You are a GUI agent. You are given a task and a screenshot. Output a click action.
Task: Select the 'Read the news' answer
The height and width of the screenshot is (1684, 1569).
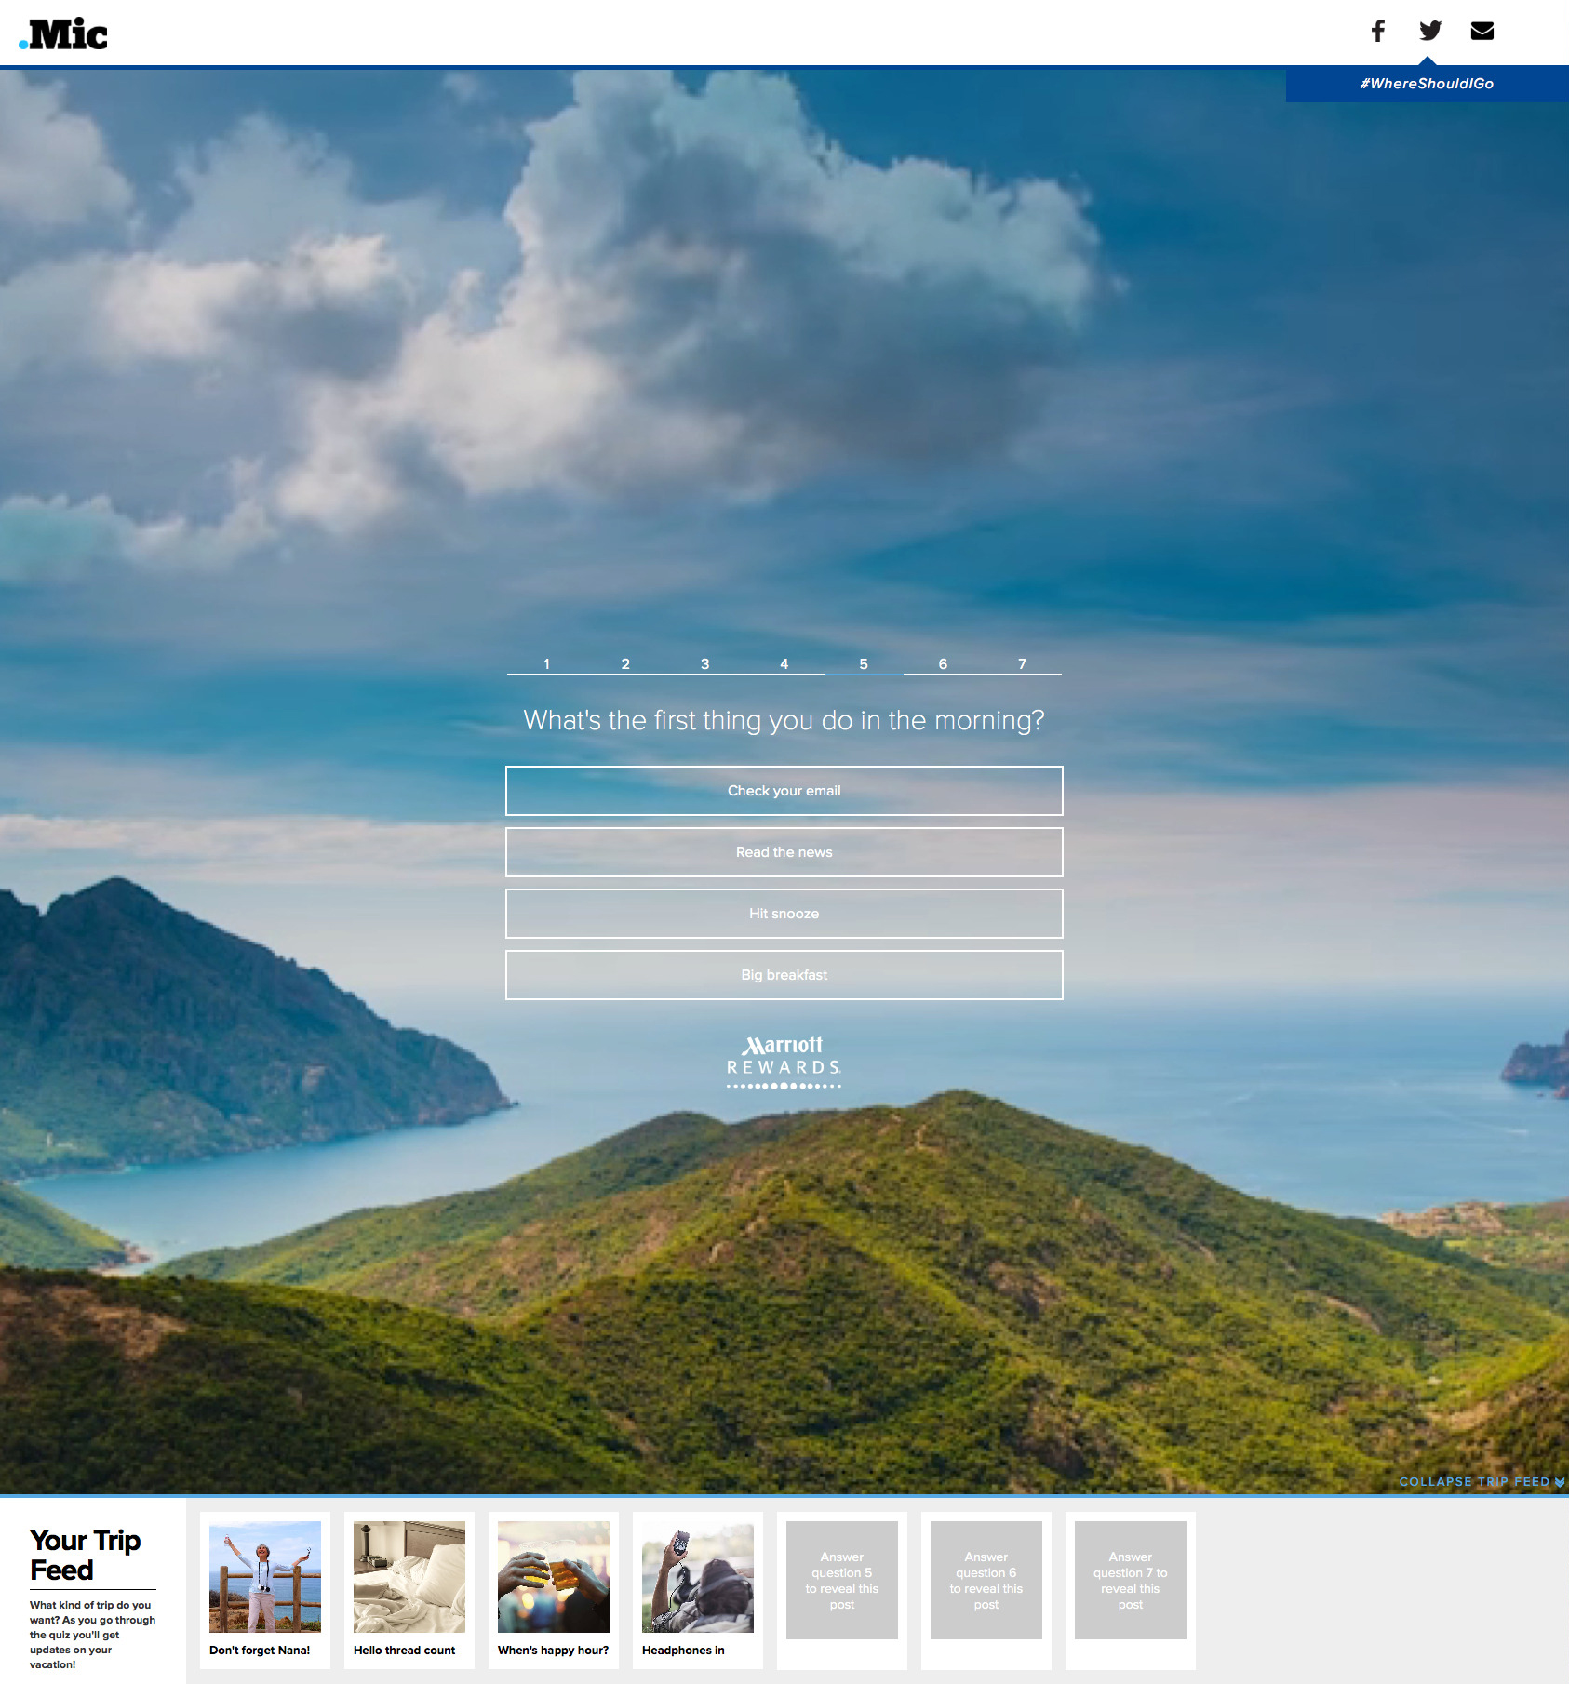tap(784, 852)
